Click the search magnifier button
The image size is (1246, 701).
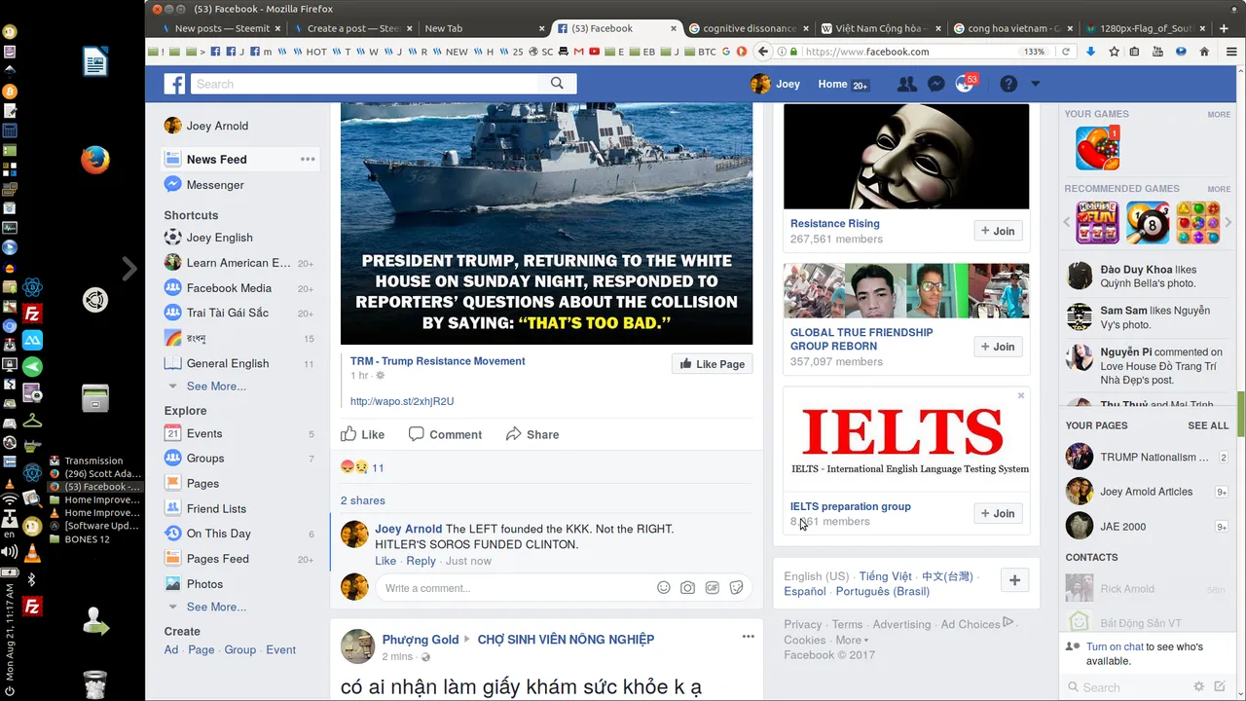557,84
